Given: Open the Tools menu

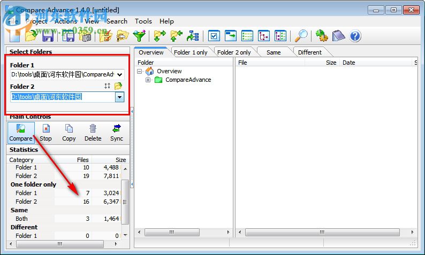Looking at the screenshot, I should pos(143,21).
